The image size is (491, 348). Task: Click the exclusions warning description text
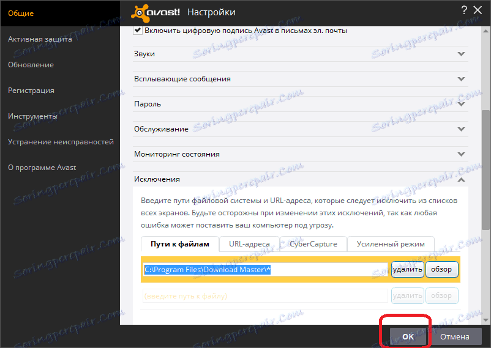pyautogui.click(x=299, y=213)
